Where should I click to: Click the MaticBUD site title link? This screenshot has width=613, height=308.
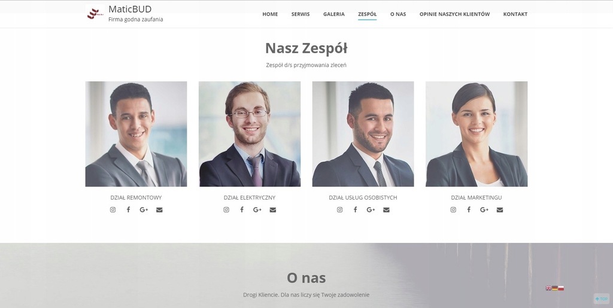click(130, 9)
